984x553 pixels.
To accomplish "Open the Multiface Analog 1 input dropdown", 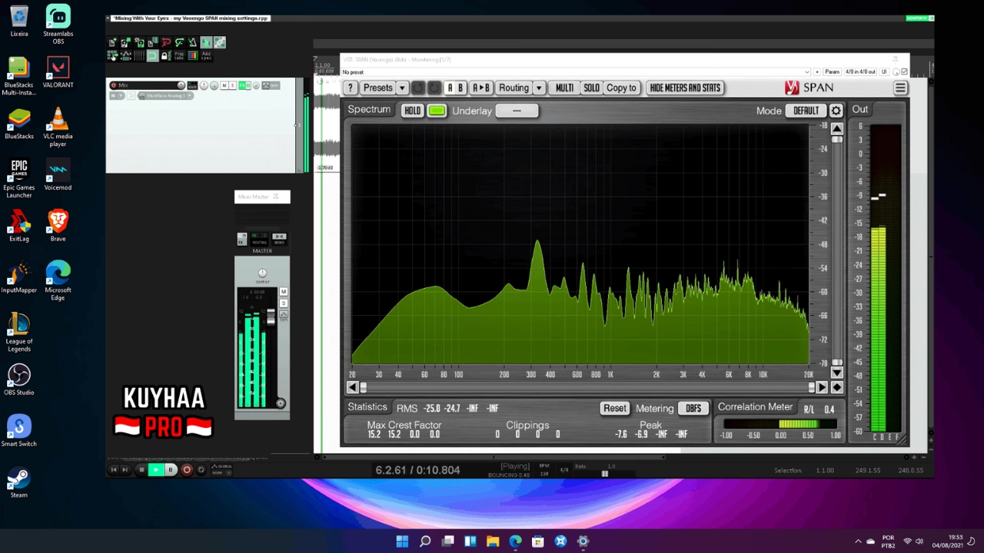I will click(x=166, y=96).
